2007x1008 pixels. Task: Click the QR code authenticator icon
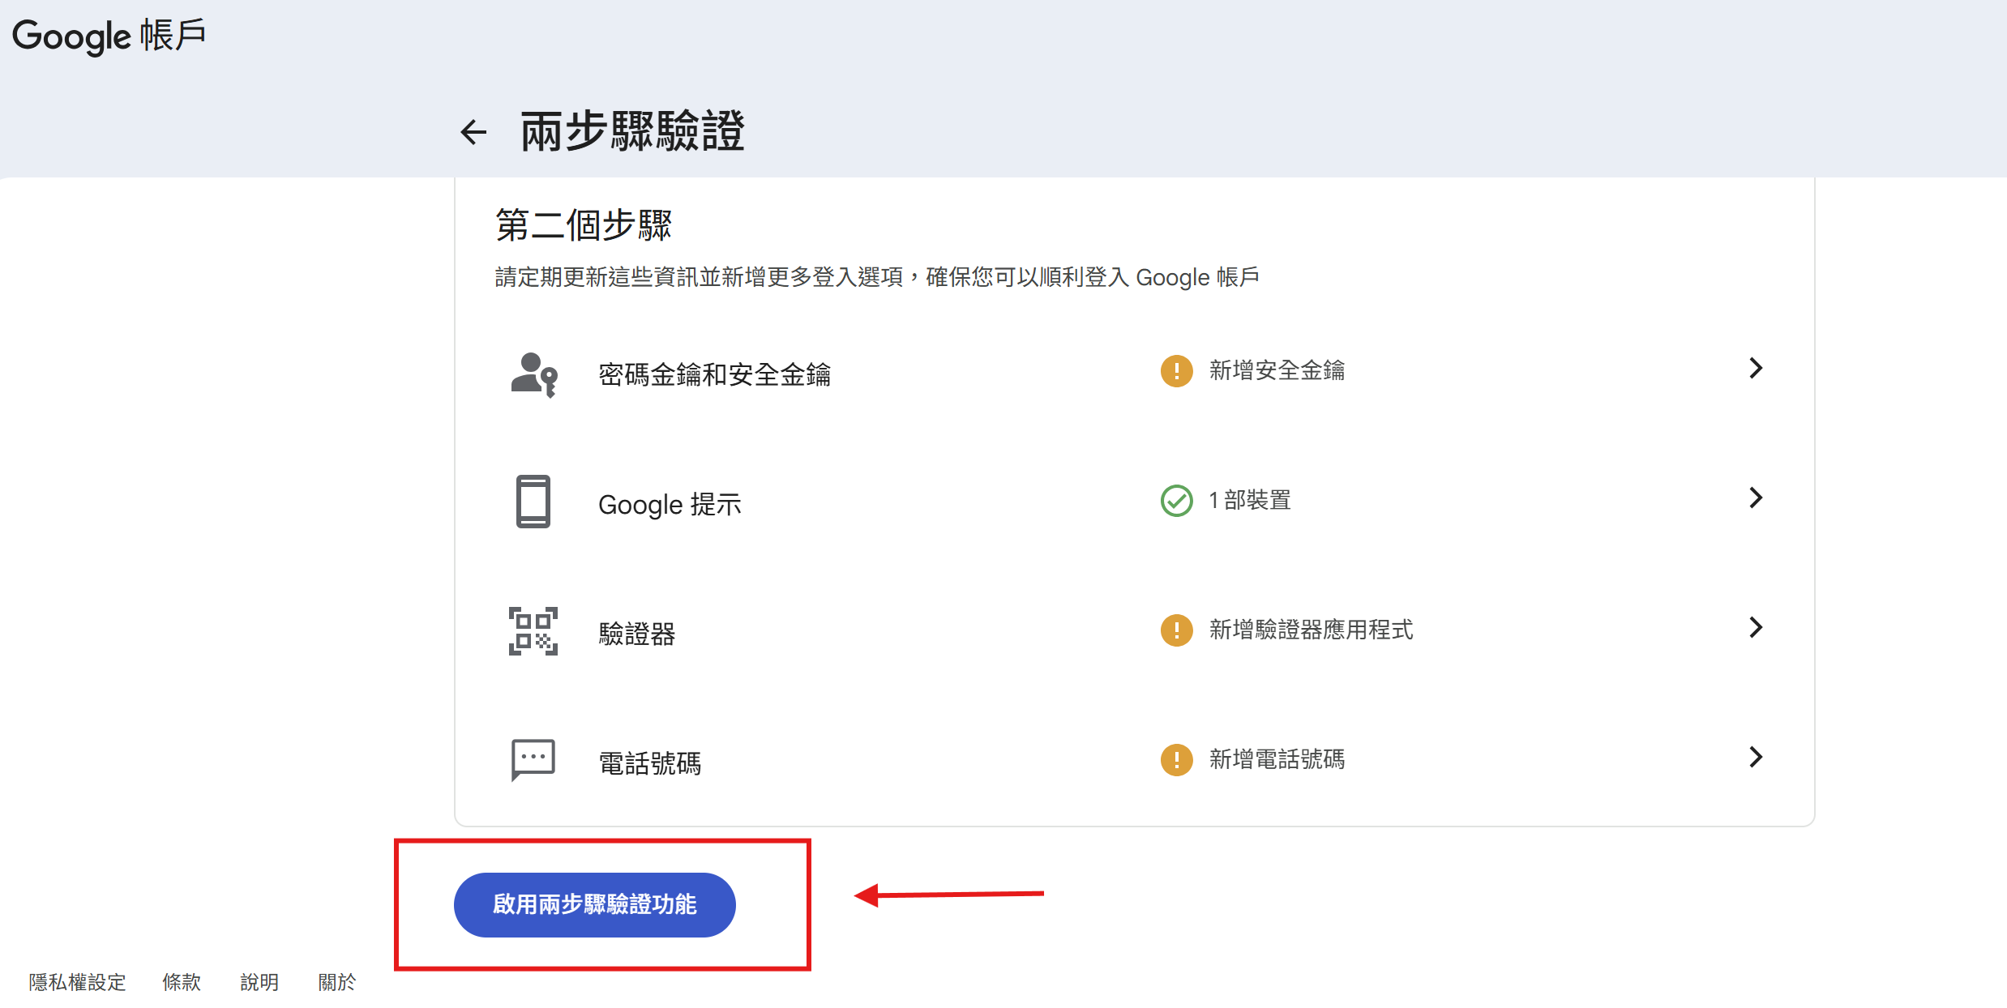click(x=533, y=630)
